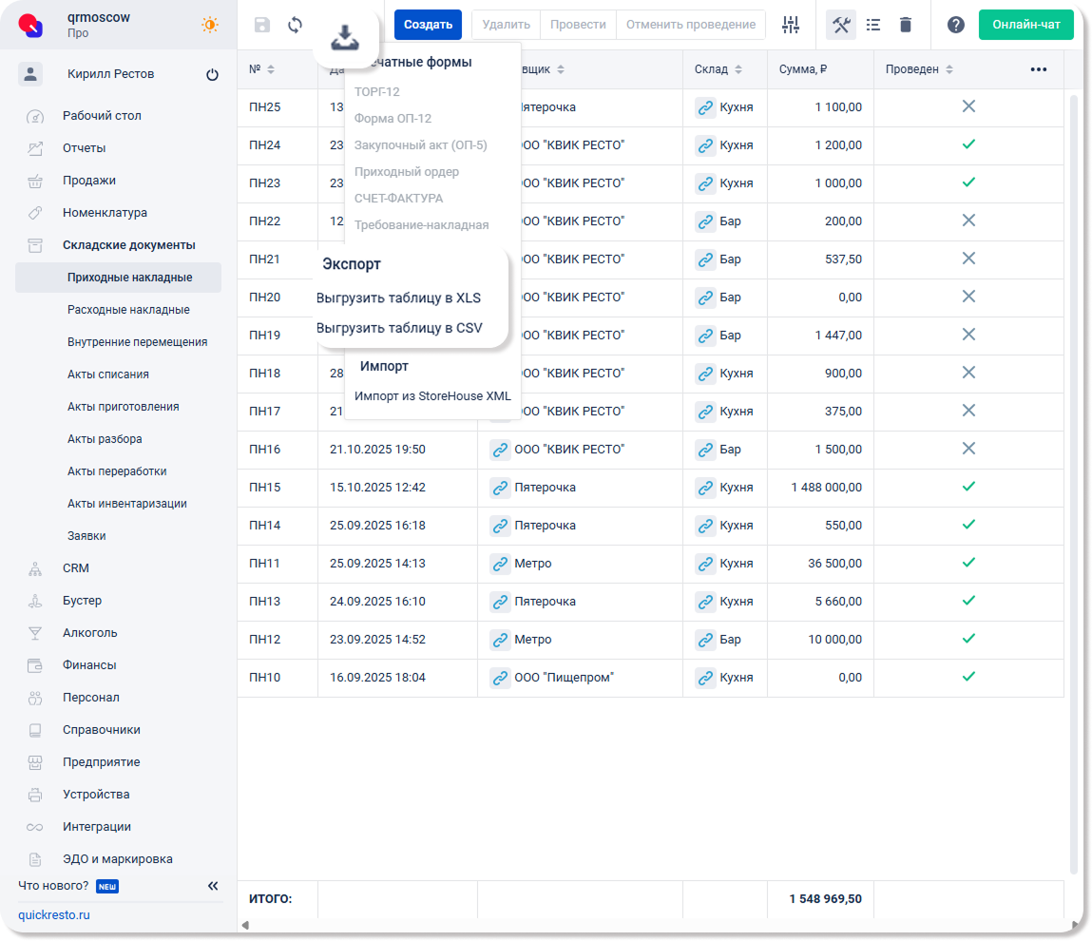Image resolution: width=1092 pixels, height=941 pixels.
Task: Open Расходные накладные in sidebar
Action: [x=128, y=310]
